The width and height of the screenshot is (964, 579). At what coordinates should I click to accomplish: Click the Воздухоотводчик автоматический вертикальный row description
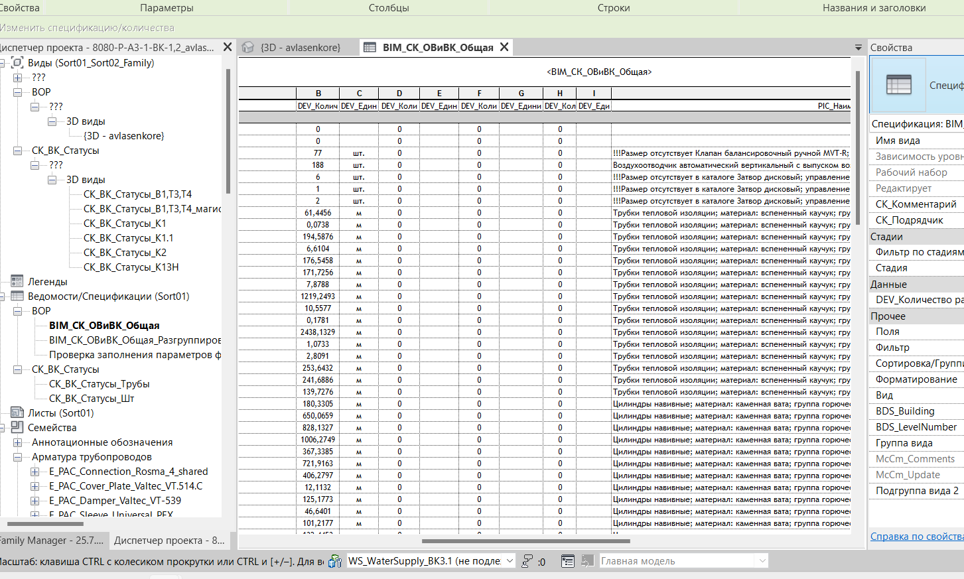730,165
